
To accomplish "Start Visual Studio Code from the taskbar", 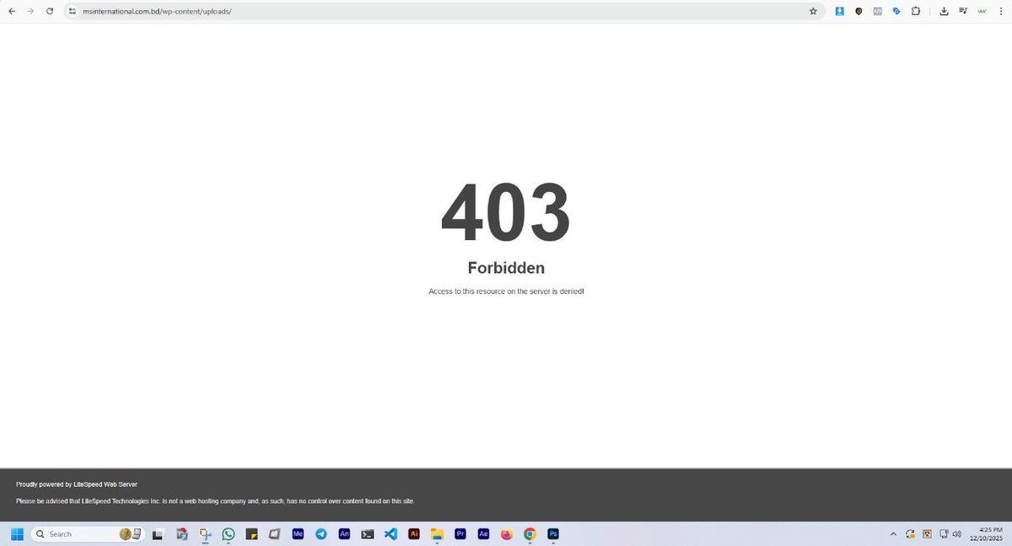I will [390, 533].
